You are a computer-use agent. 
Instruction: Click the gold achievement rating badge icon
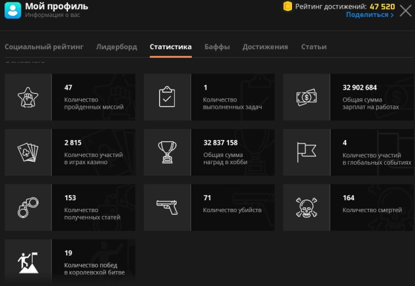pos(287,7)
